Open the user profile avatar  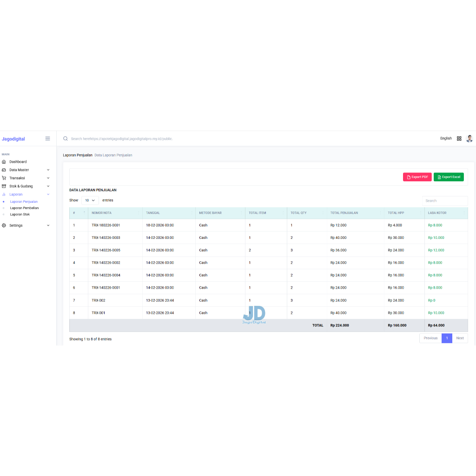pyautogui.click(x=469, y=139)
